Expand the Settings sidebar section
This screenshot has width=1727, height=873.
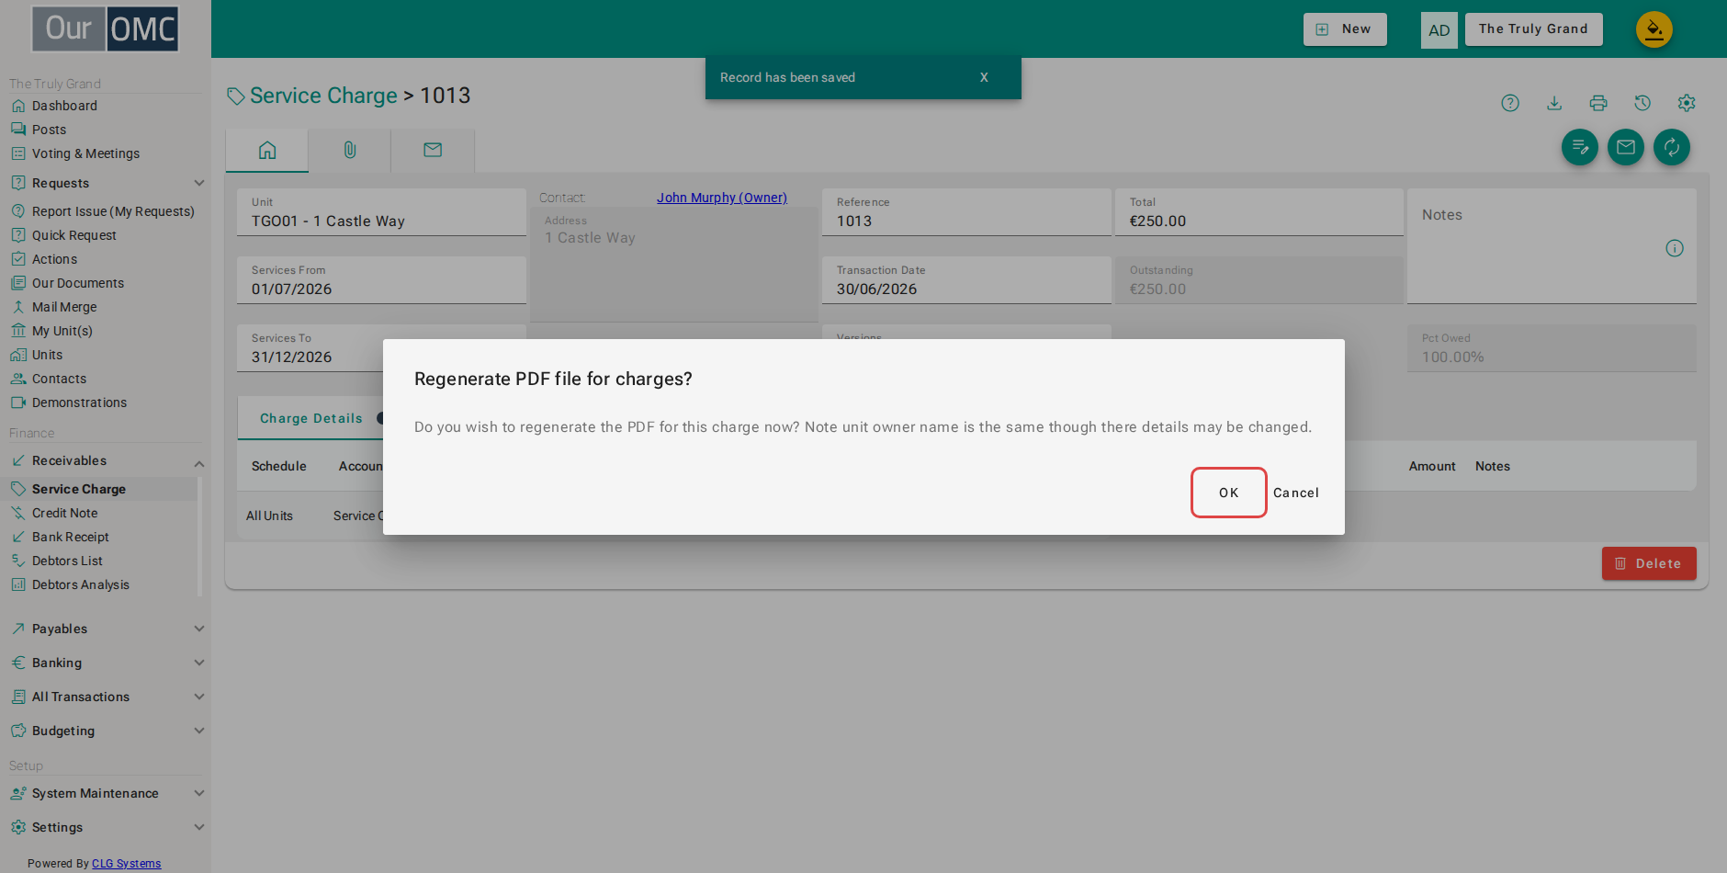[106, 827]
